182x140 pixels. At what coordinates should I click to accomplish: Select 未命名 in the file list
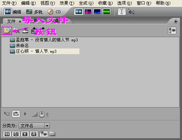tap(22, 46)
